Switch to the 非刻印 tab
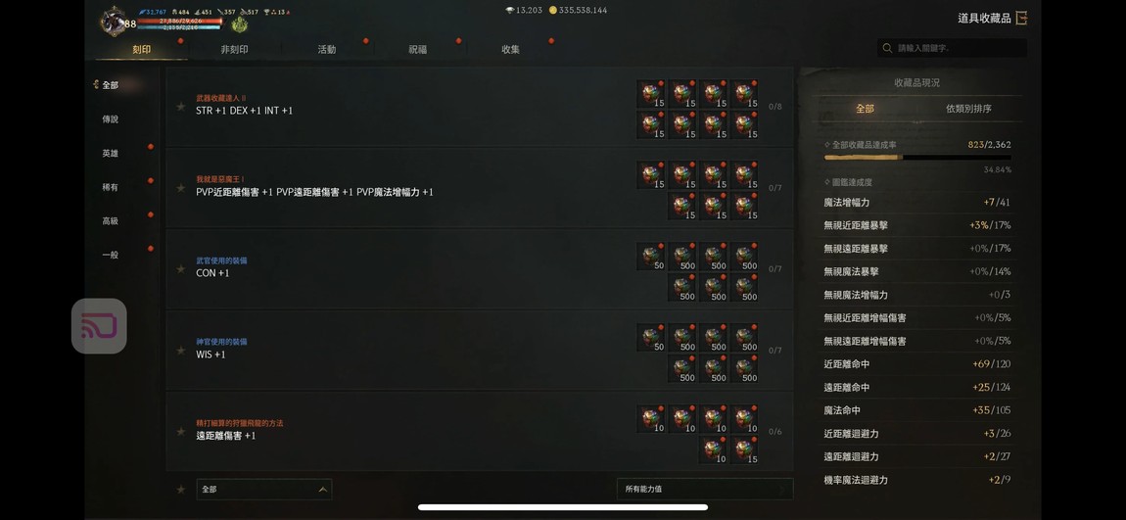Viewport: 1126px width, 520px height. [234, 50]
